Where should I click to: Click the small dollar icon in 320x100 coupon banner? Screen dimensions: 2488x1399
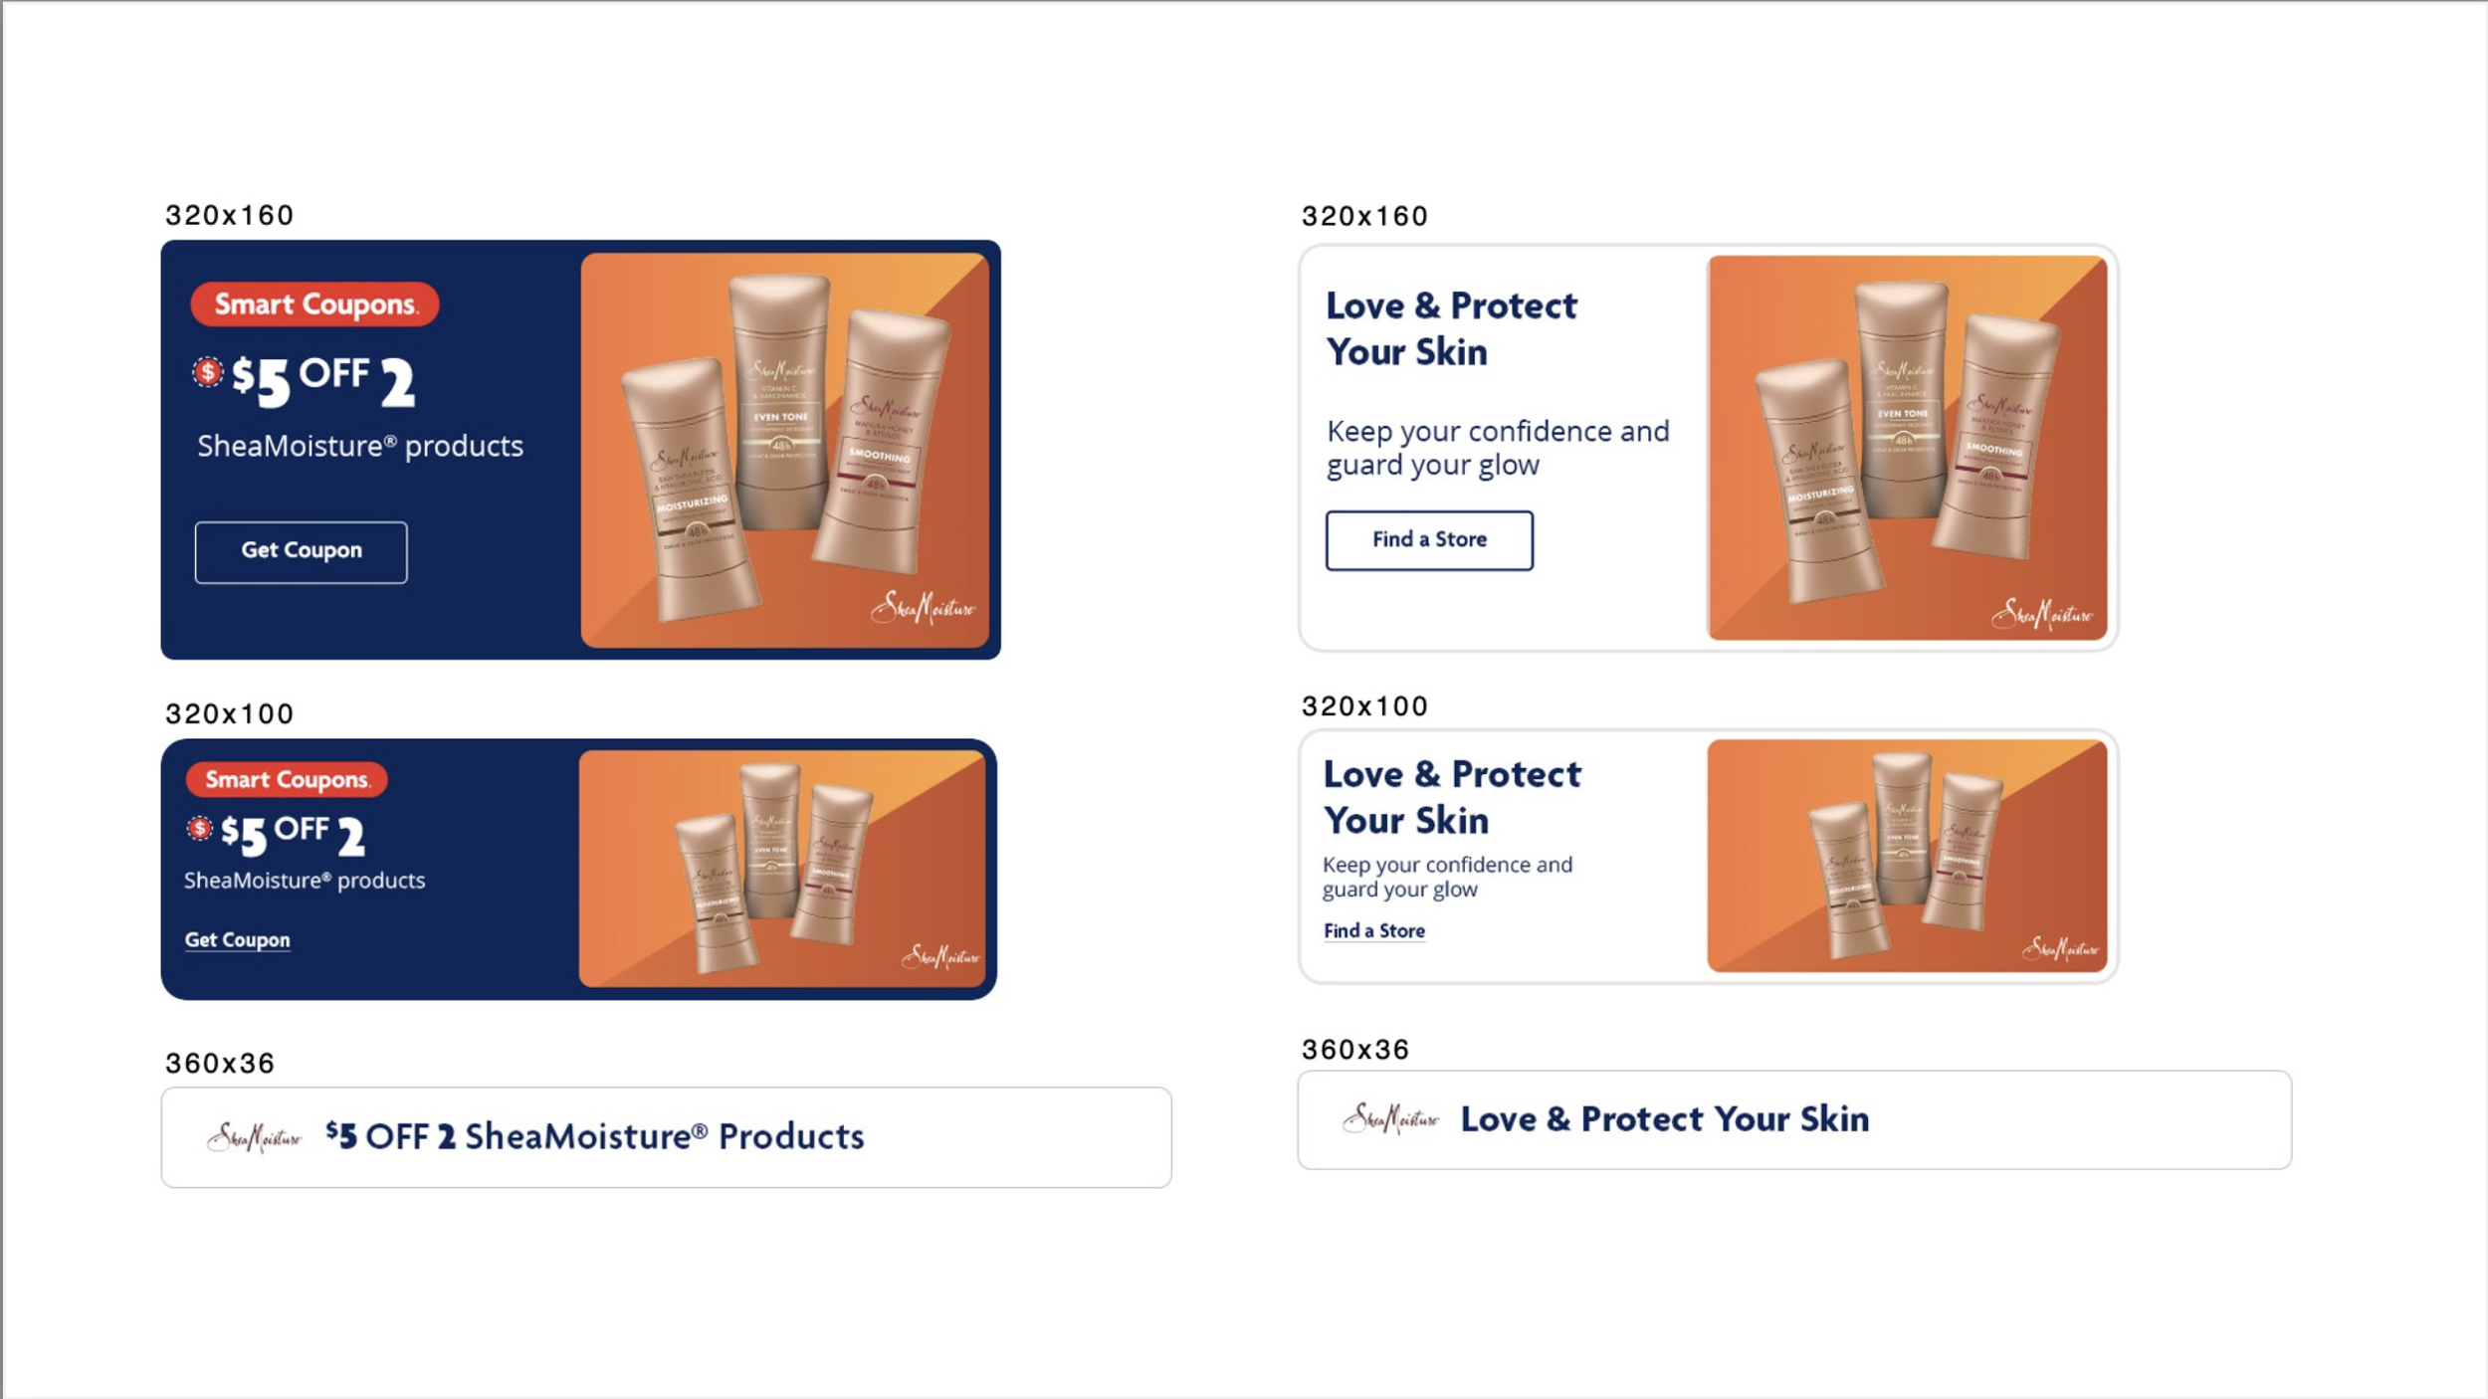point(199,828)
